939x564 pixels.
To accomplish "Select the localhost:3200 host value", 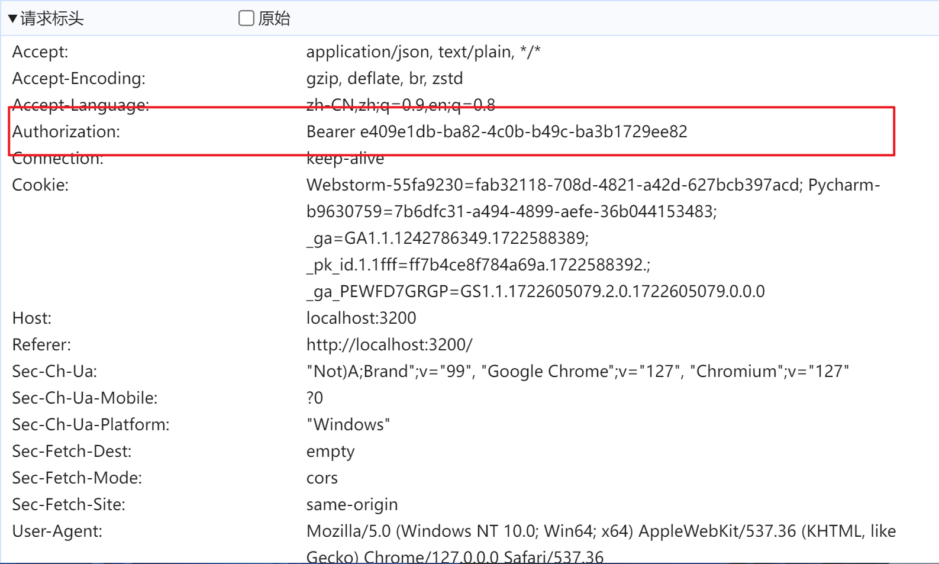I will (x=362, y=318).
